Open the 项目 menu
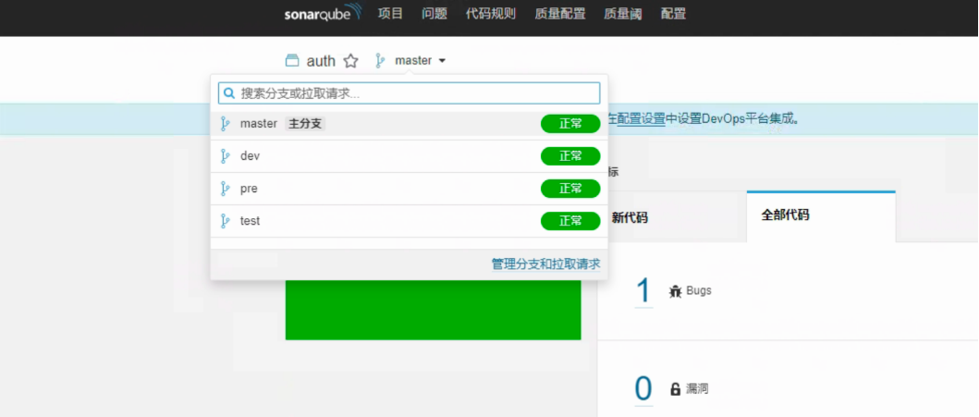The image size is (979, 417). (x=390, y=14)
